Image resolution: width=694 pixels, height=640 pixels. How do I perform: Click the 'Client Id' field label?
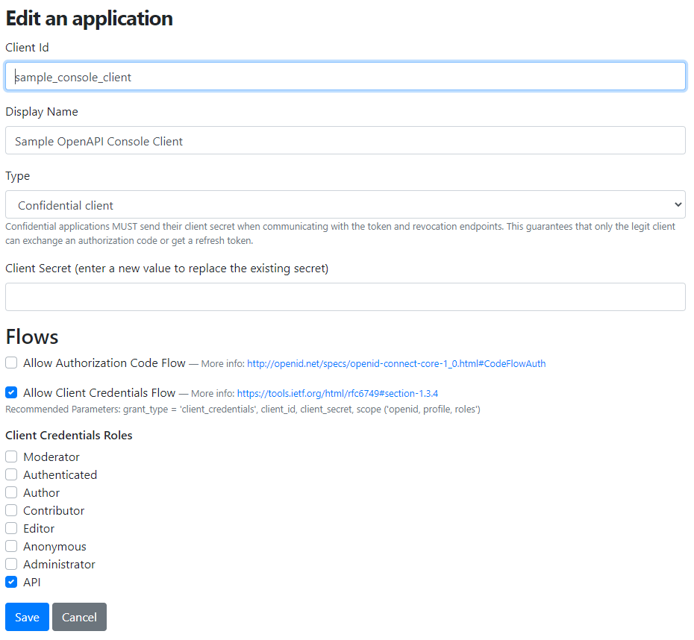[27, 47]
